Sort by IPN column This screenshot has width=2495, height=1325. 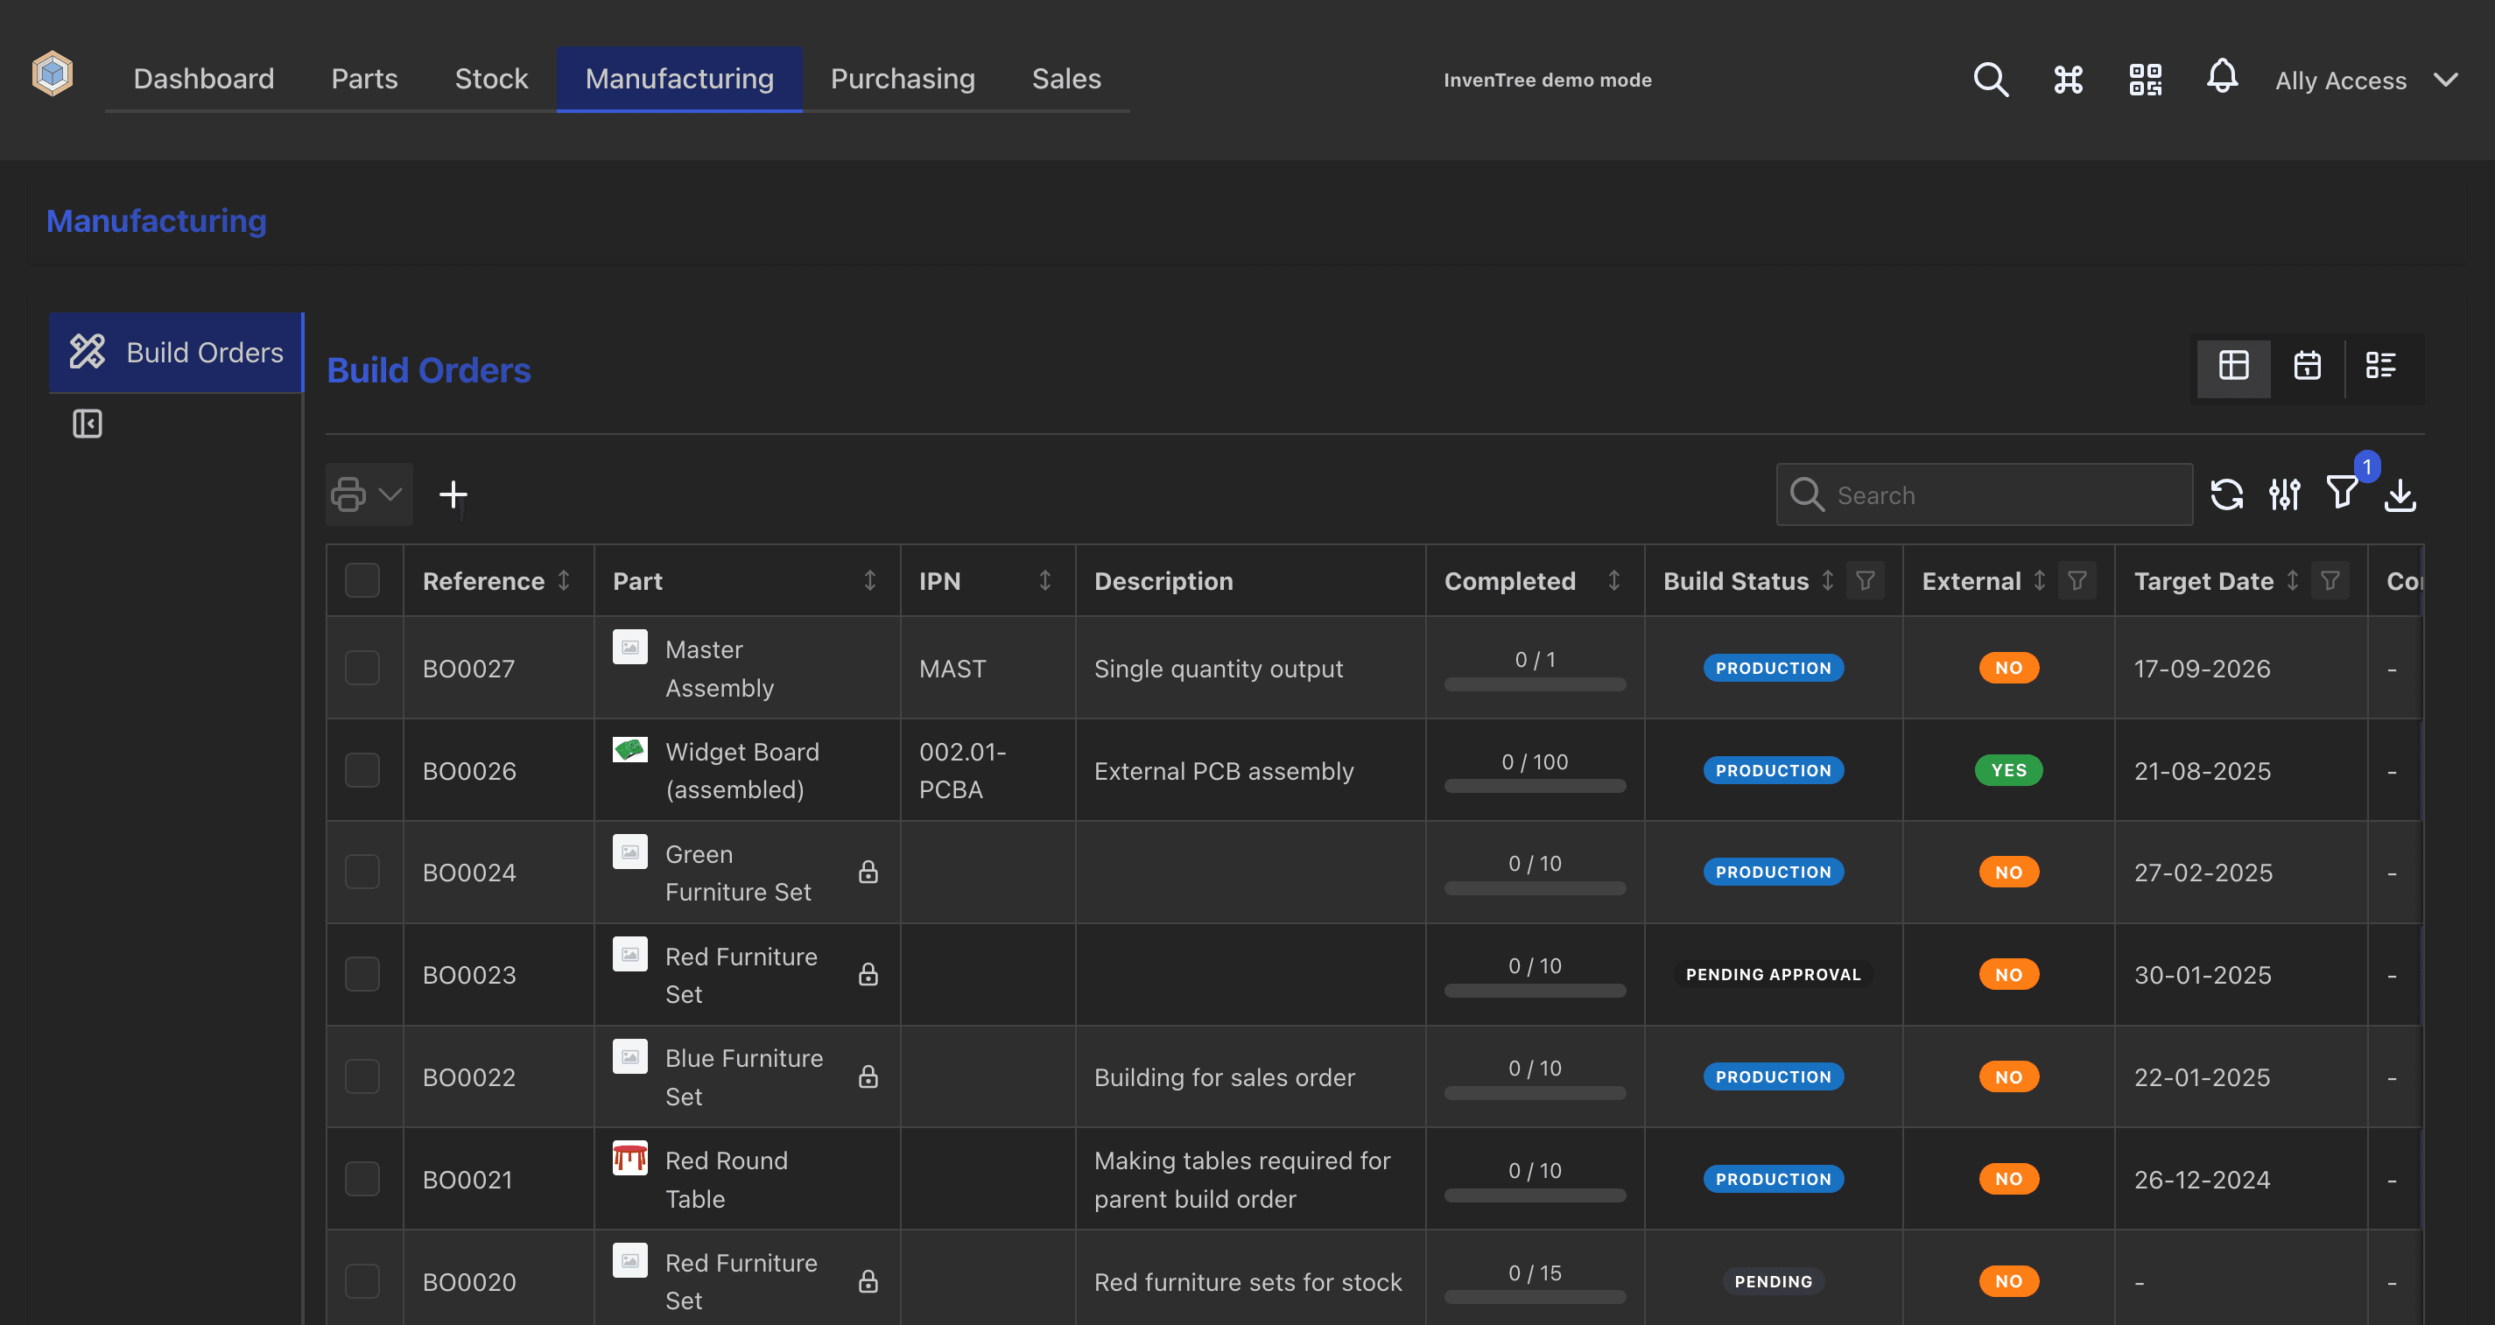pyautogui.click(x=1045, y=581)
